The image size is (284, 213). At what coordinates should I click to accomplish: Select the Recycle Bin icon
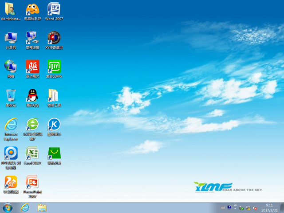point(11,95)
